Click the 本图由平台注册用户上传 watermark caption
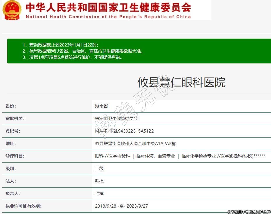 249,212
